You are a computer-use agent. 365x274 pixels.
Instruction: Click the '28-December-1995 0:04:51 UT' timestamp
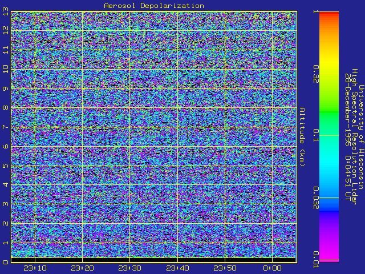347,137
